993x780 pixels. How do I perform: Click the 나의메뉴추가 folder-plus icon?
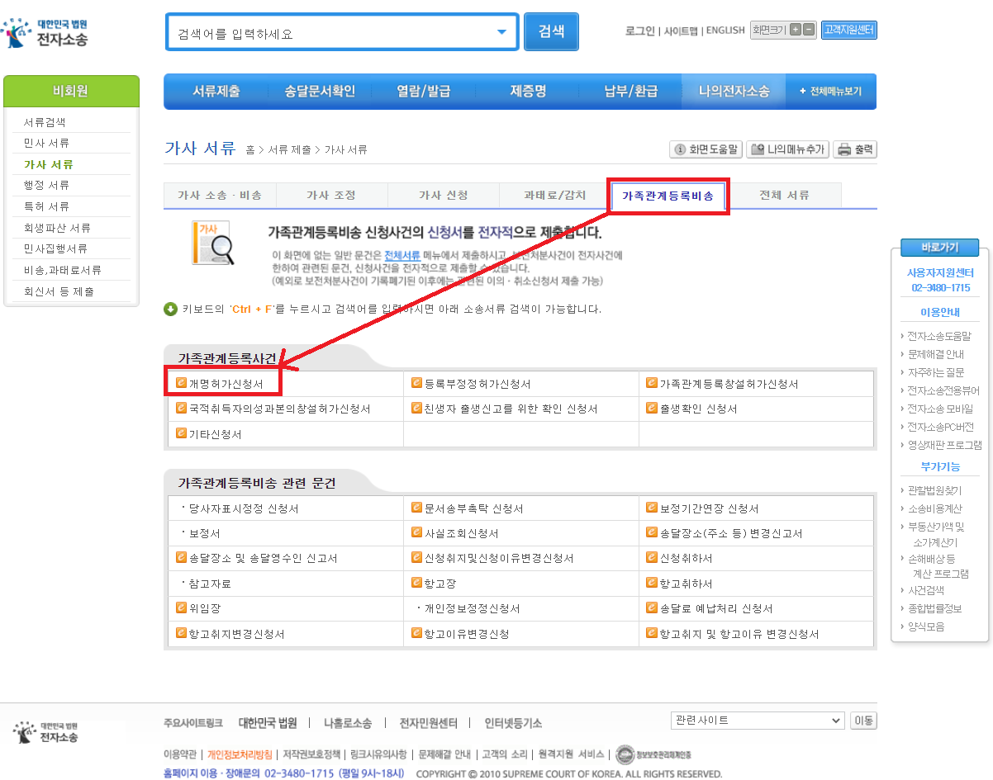click(758, 149)
